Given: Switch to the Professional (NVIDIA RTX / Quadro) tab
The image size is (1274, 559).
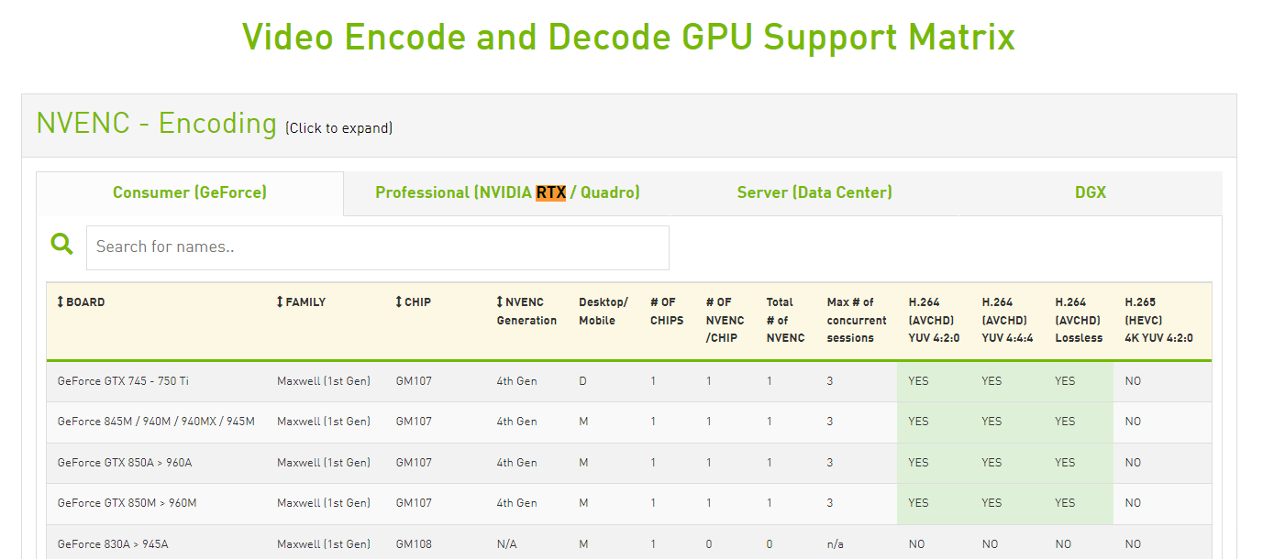Looking at the screenshot, I should click(507, 192).
